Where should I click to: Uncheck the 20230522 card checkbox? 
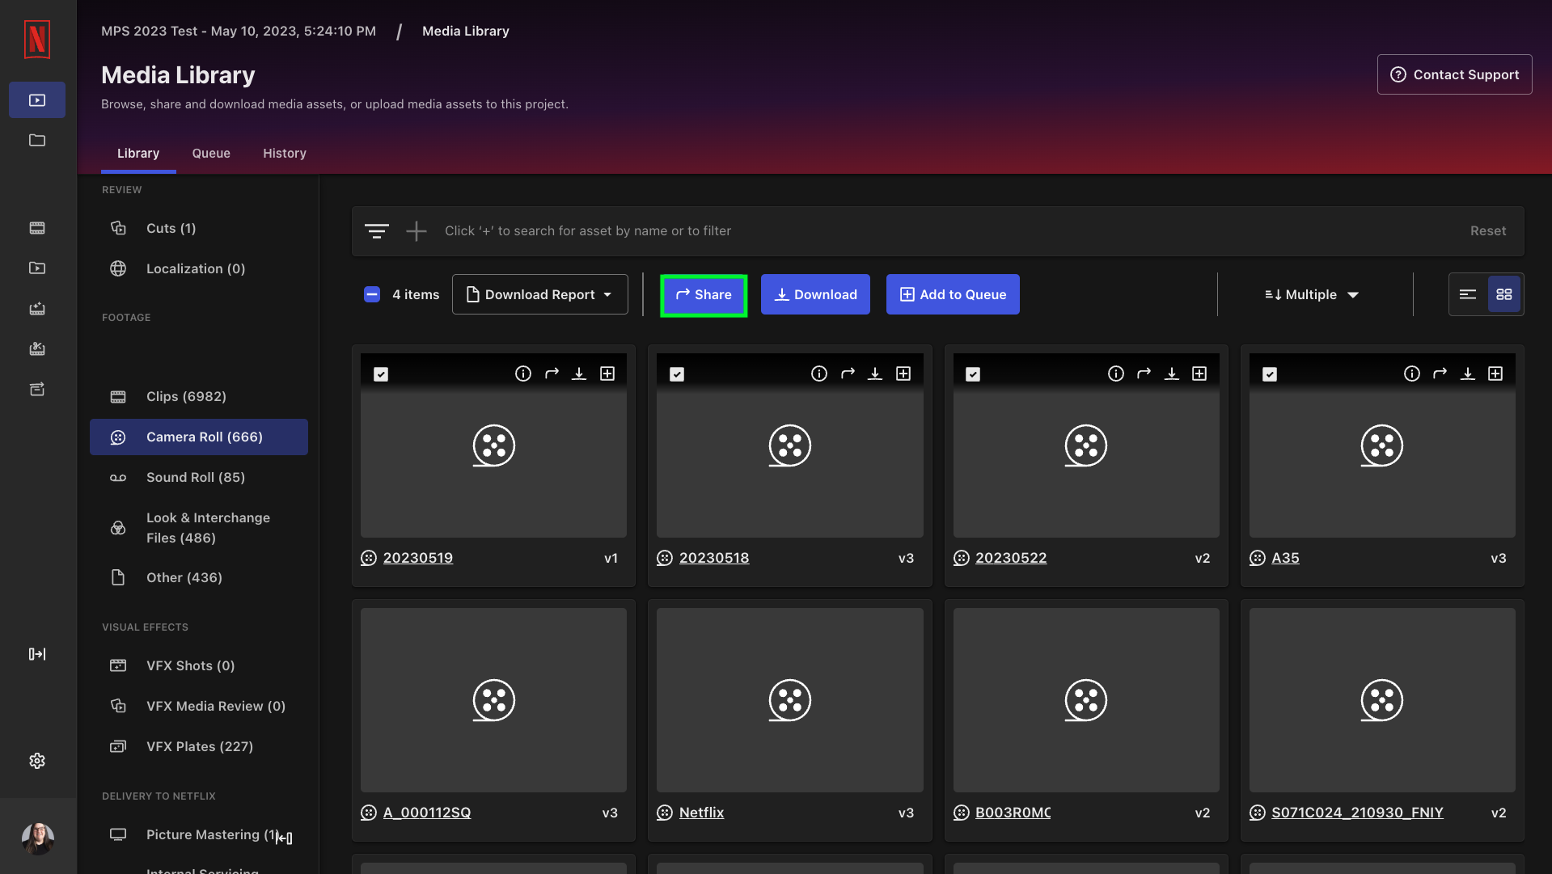pos(973,374)
